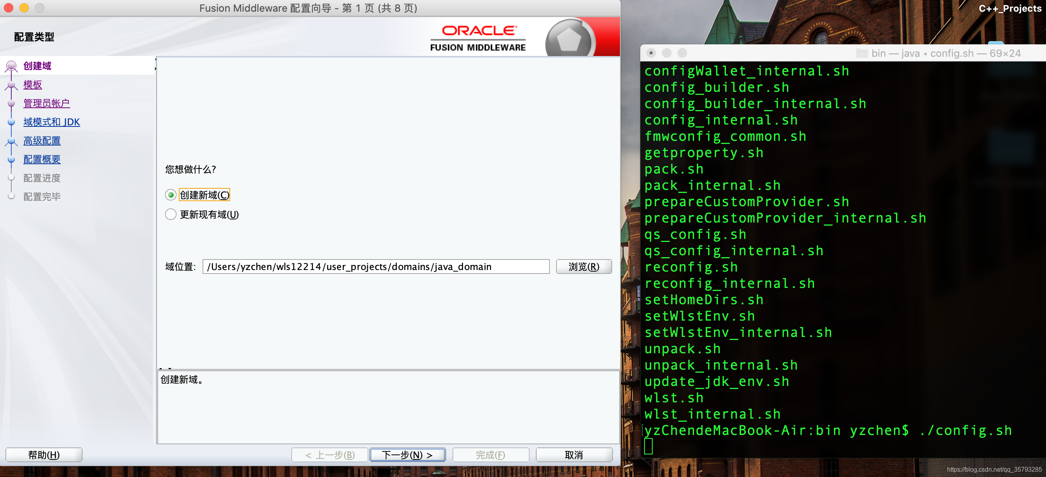Jump to 域模式和 JDK step
Viewport: 1046px width, 477px height.
pyautogui.click(x=51, y=122)
